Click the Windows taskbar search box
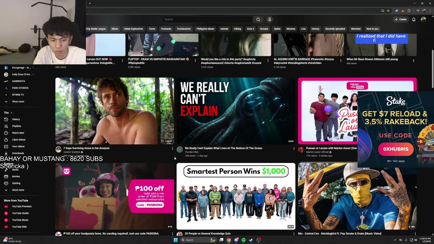 [x=198, y=240]
